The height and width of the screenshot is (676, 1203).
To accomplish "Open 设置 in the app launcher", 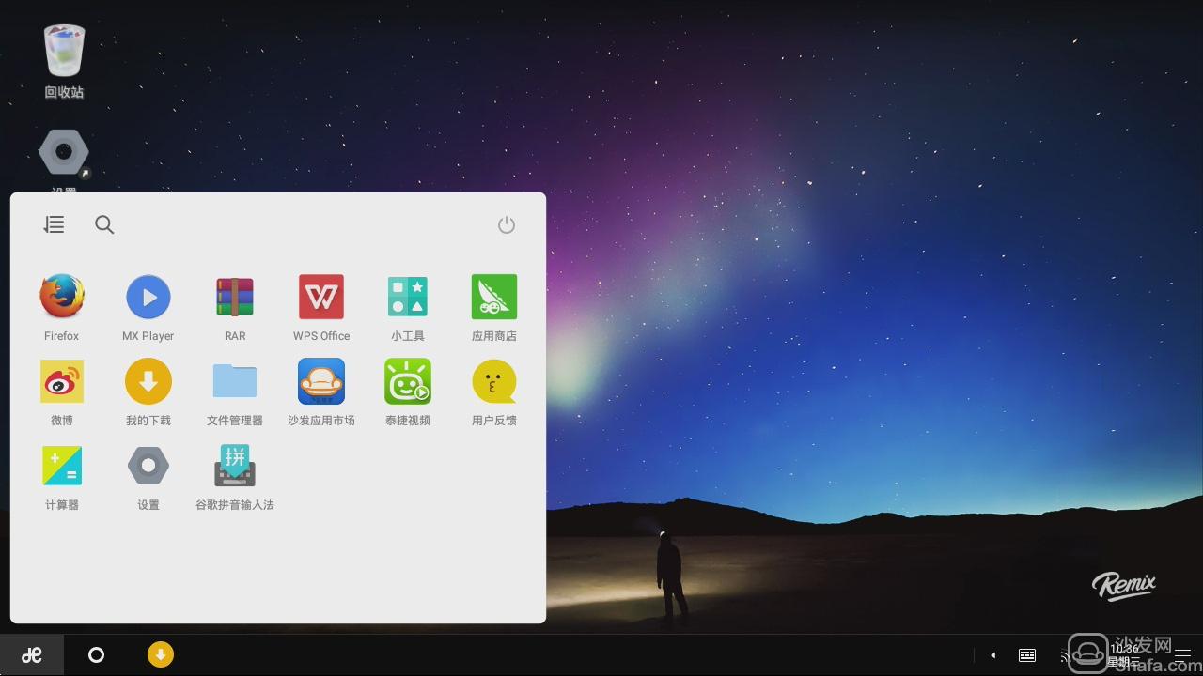I will 148,467.
